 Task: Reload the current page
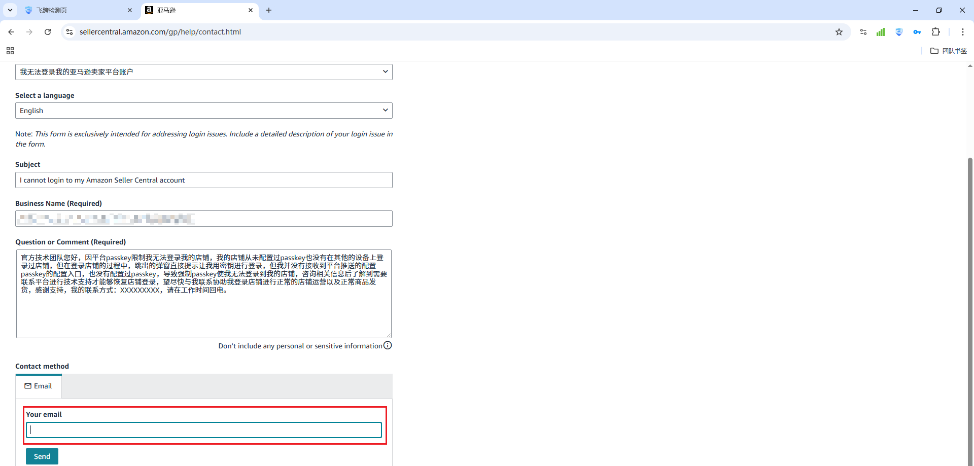pos(48,32)
